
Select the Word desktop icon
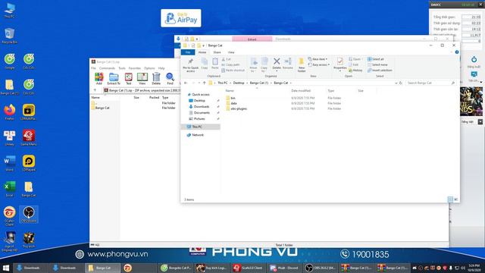click(x=9, y=164)
